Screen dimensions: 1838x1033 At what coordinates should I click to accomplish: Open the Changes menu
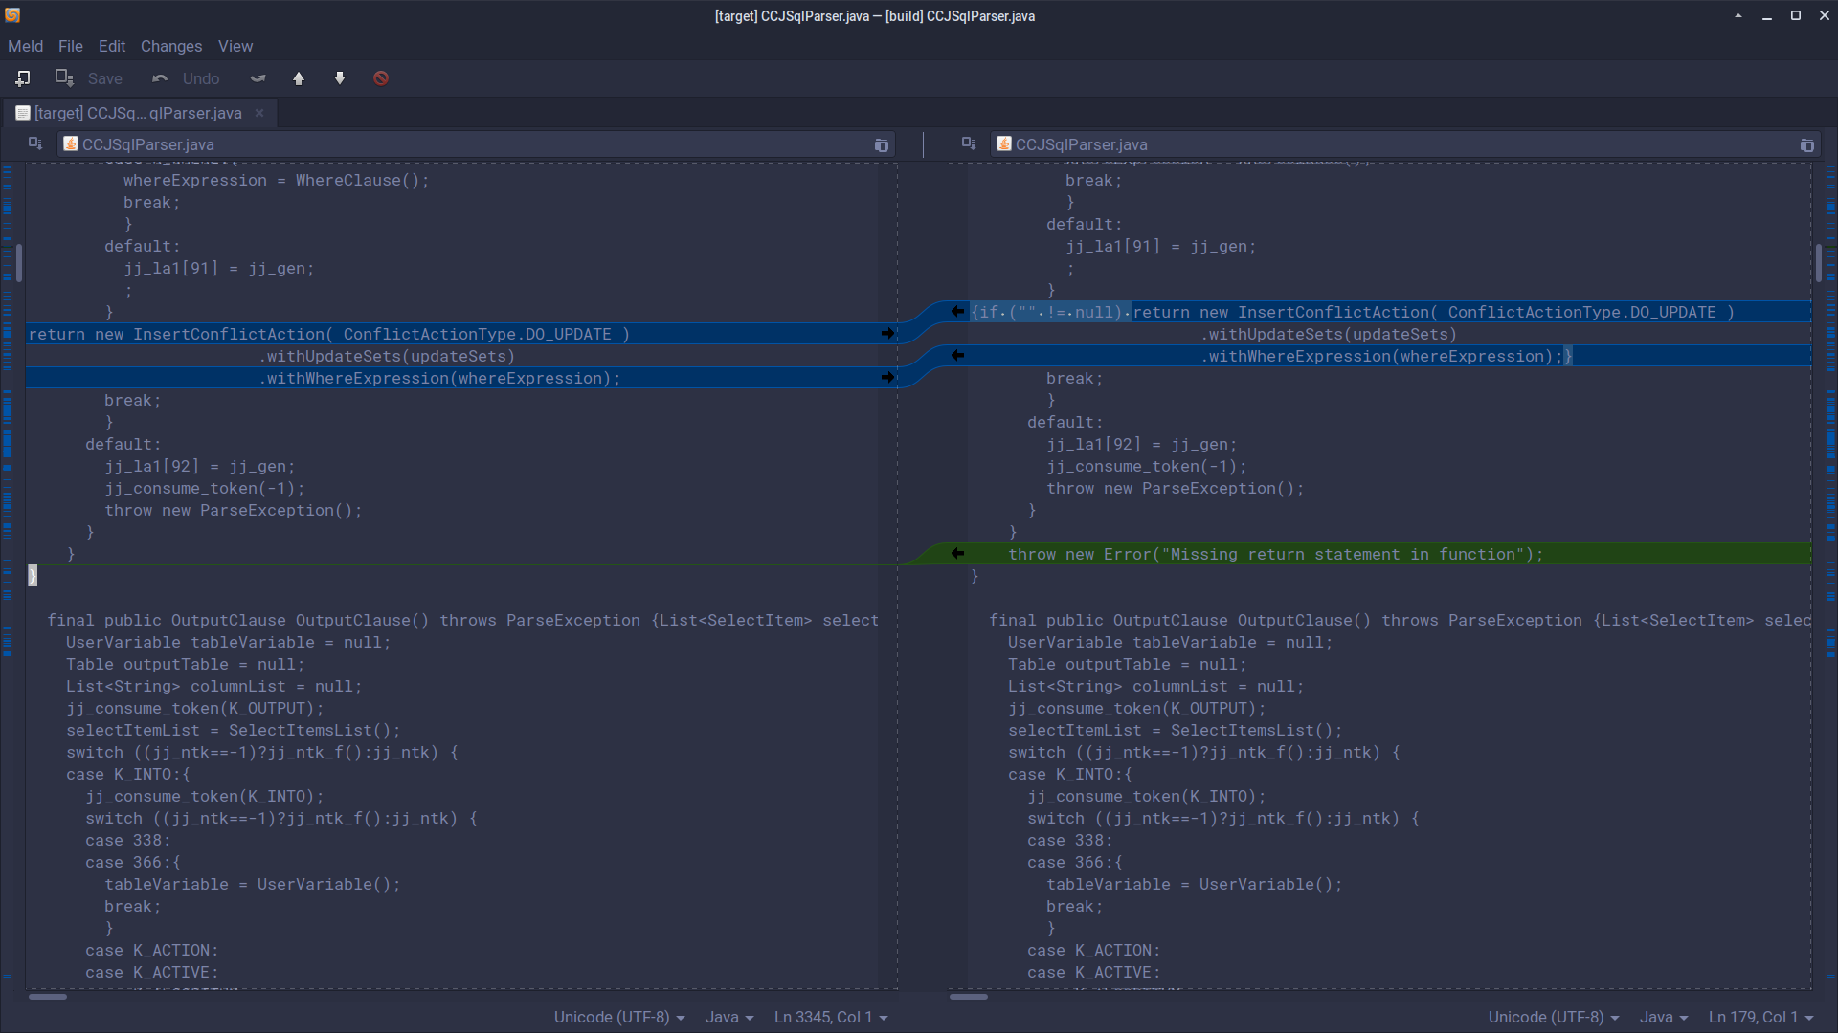(x=170, y=46)
